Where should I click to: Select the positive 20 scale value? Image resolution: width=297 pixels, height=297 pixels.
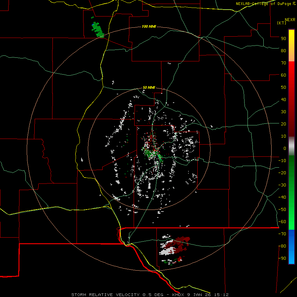[x=283, y=124]
